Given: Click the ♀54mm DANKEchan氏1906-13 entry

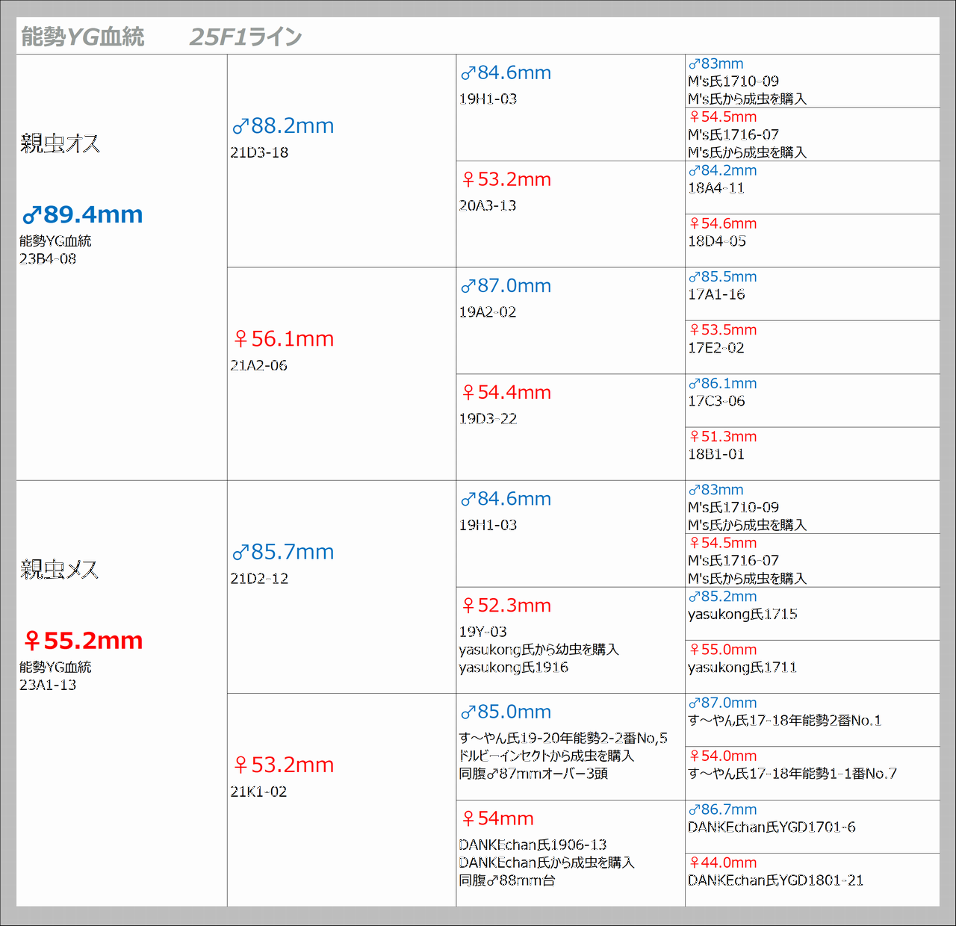Looking at the screenshot, I should click(546, 848).
